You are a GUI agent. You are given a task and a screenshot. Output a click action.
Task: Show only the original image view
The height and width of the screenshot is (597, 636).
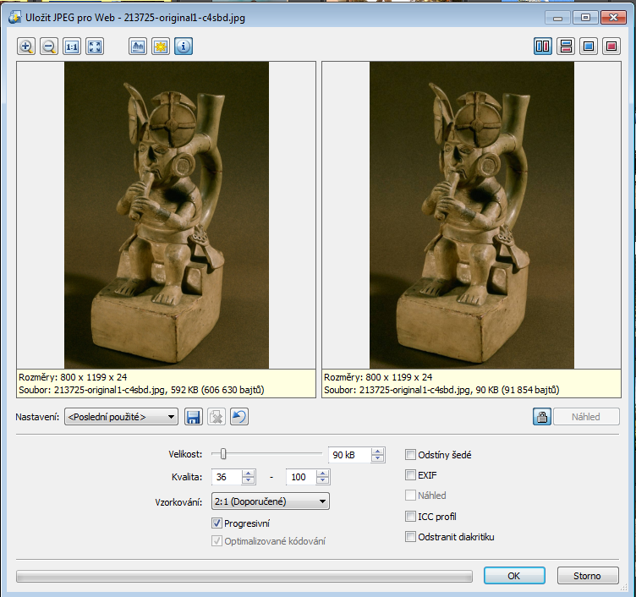pyautogui.click(x=589, y=47)
